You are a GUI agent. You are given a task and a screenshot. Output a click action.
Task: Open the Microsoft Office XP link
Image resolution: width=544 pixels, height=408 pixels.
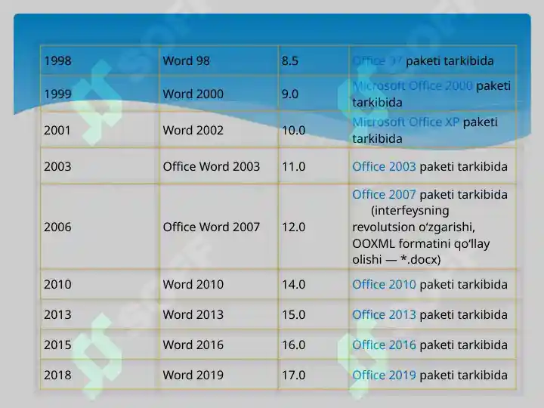[406, 122]
